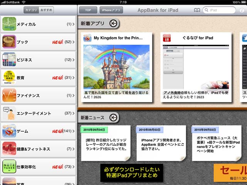Click the NEW badge on ブック row
The width and height of the screenshot is (247, 185).
[x=58, y=42]
